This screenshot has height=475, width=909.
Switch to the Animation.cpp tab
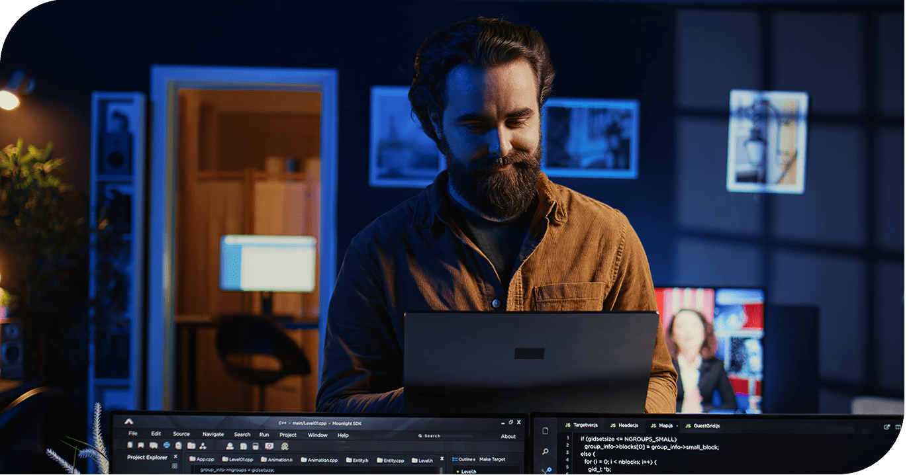(x=319, y=459)
